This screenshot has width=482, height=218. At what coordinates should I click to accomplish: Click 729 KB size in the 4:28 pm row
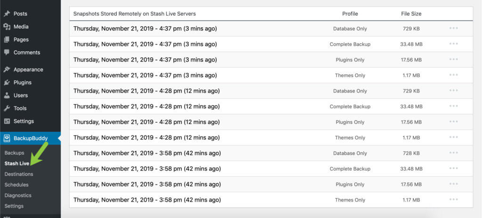tap(411, 91)
